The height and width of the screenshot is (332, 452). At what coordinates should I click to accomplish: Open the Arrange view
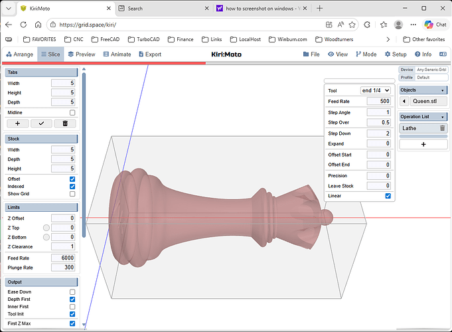[x=20, y=54]
